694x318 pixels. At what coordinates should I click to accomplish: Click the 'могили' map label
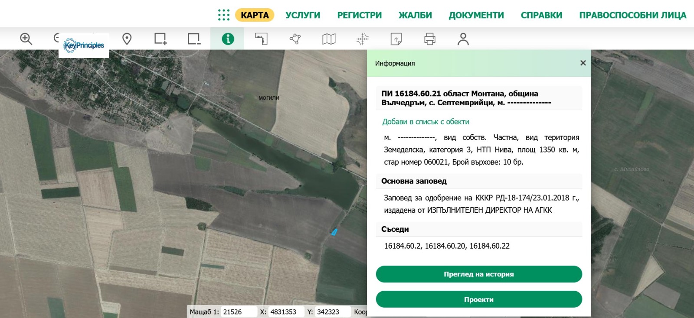269,98
